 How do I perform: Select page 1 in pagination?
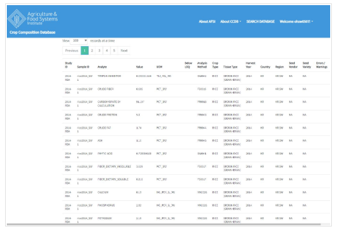(x=84, y=51)
